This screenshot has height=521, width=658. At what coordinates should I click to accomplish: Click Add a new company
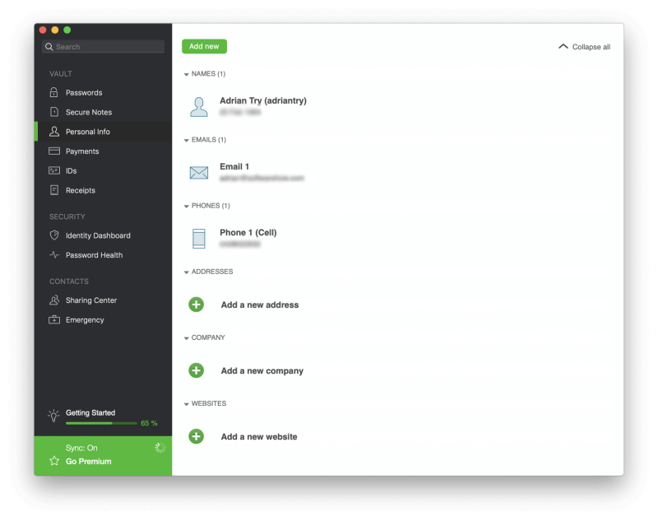[x=262, y=370]
